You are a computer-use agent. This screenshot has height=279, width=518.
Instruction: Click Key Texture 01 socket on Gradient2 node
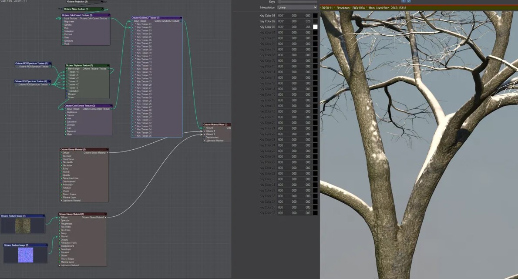pos(133,24)
